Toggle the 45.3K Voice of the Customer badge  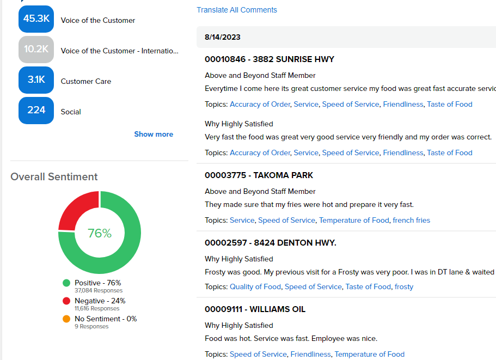pyautogui.click(x=36, y=19)
